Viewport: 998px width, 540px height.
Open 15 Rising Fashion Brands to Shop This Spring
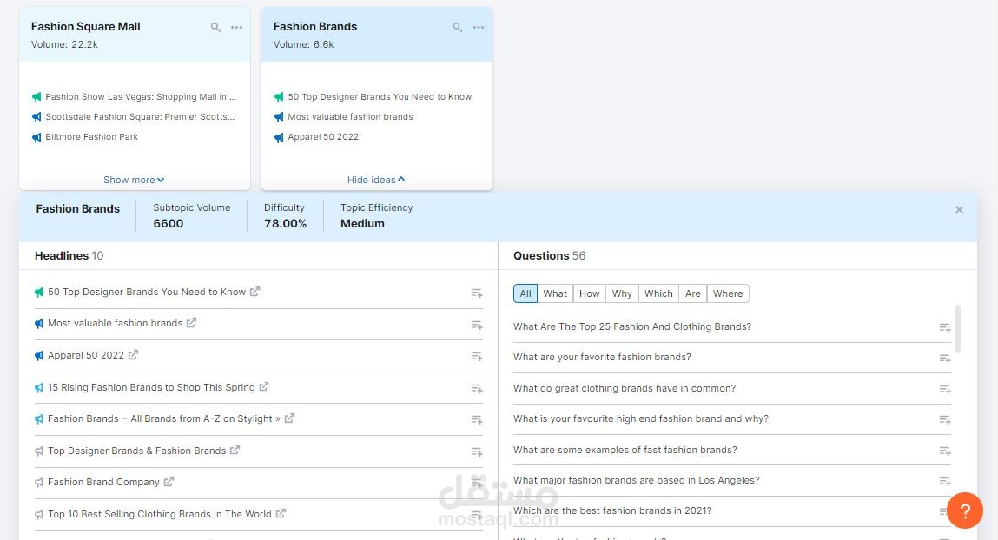coord(151,387)
